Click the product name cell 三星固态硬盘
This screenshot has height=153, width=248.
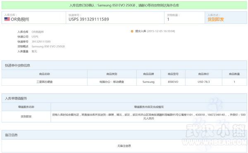(x=45, y=82)
